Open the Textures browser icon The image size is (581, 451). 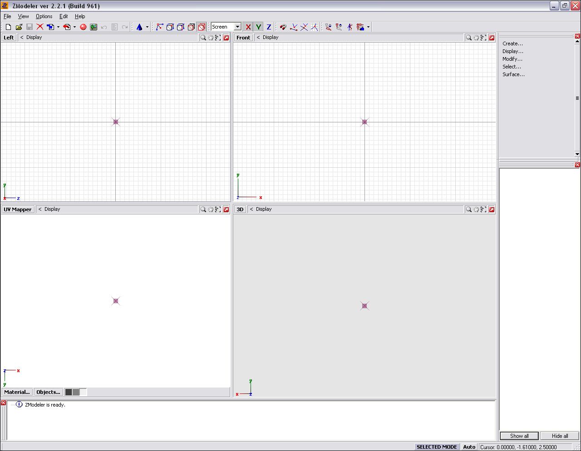coord(94,27)
